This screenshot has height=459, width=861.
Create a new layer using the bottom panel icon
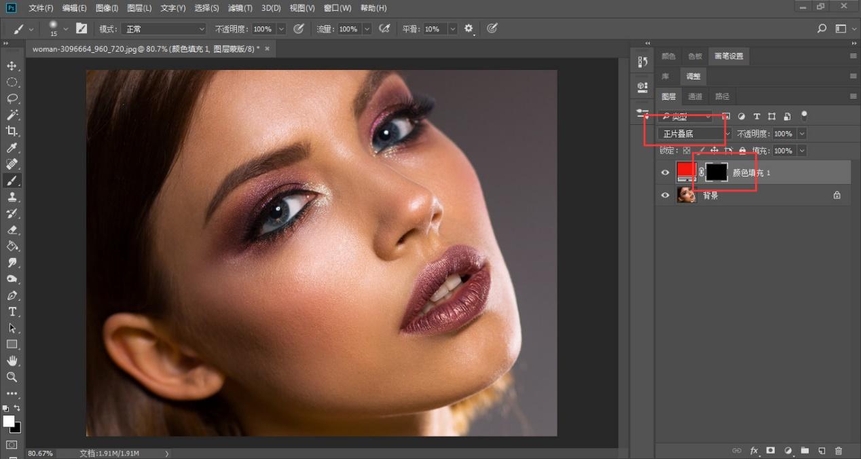click(822, 450)
